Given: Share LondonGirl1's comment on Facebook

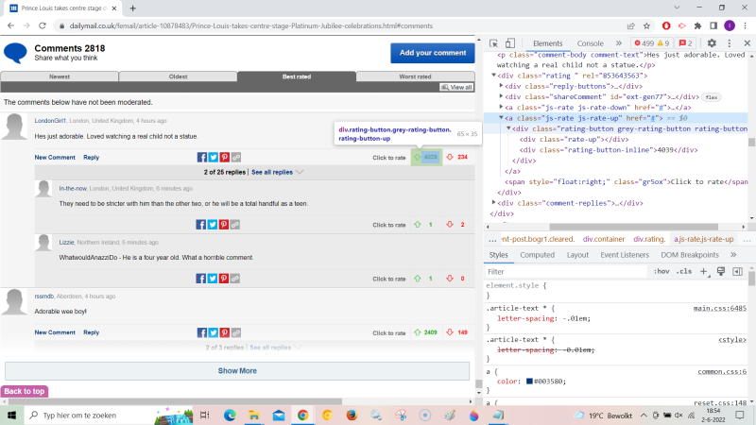Looking at the screenshot, I should (x=202, y=158).
